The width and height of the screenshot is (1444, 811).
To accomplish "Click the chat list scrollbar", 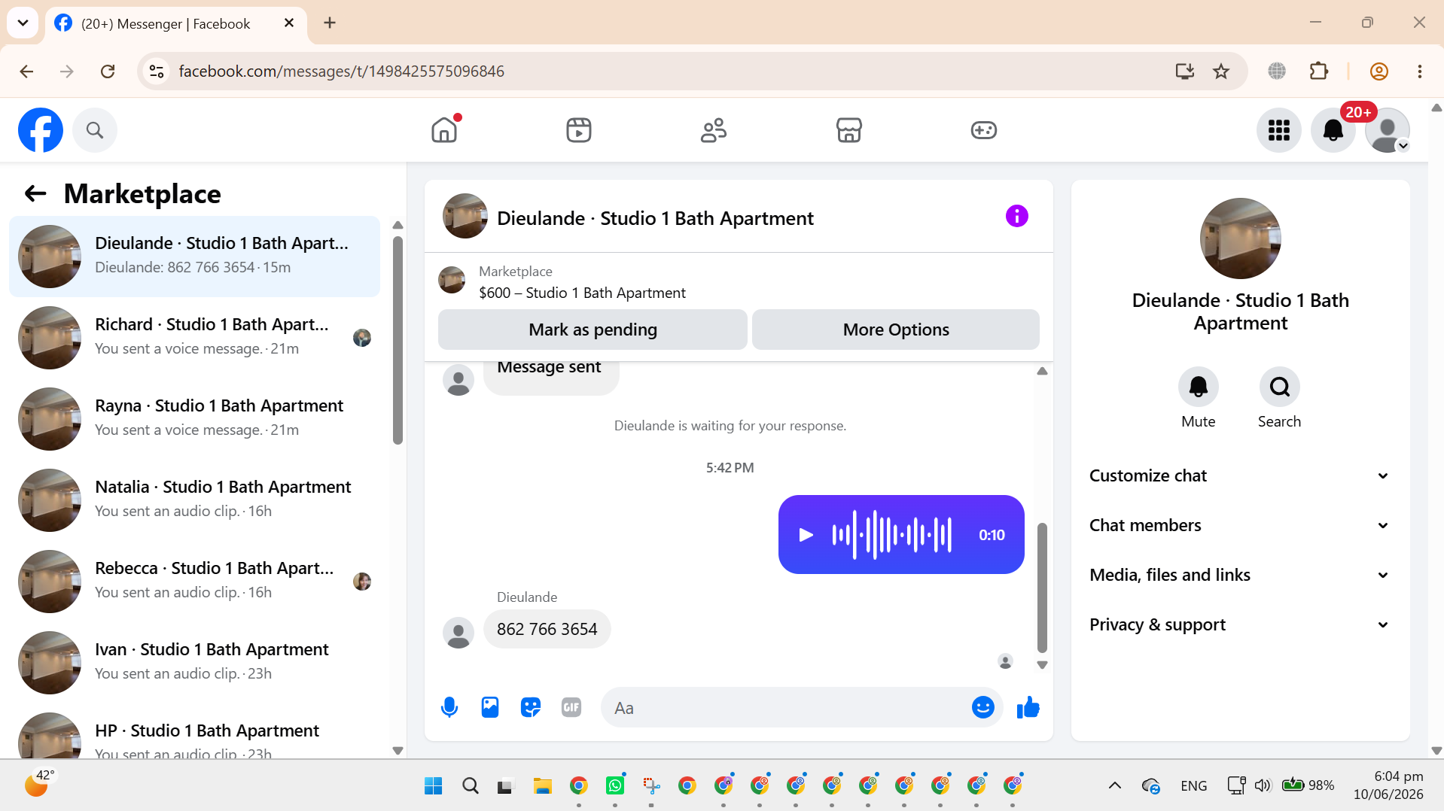I will pyautogui.click(x=398, y=341).
